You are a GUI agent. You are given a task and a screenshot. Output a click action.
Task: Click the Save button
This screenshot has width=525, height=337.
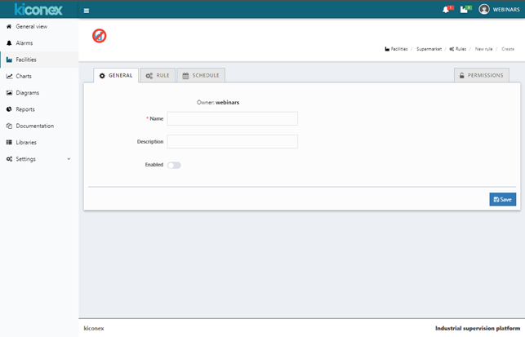point(502,199)
